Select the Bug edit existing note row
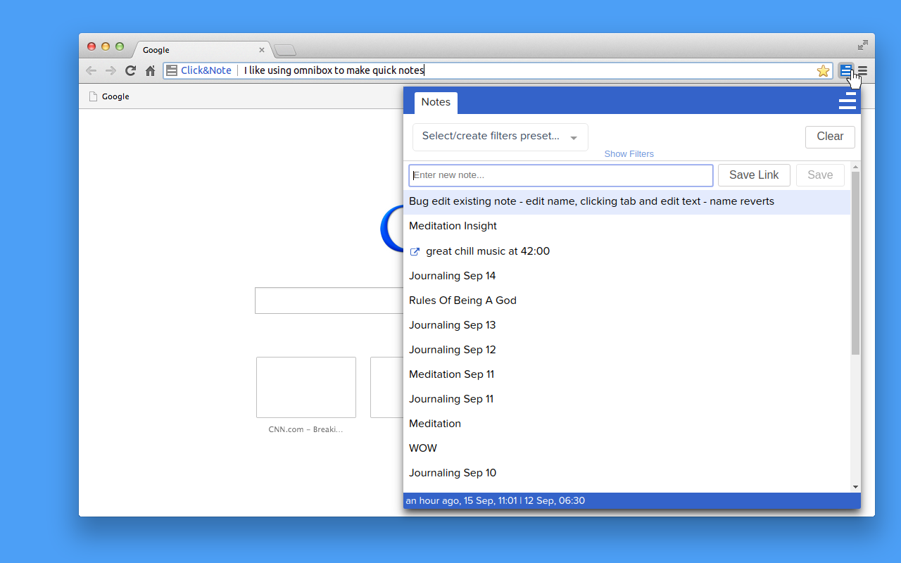The width and height of the screenshot is (901, 563). pyautogui.click(x=626, y=202)
